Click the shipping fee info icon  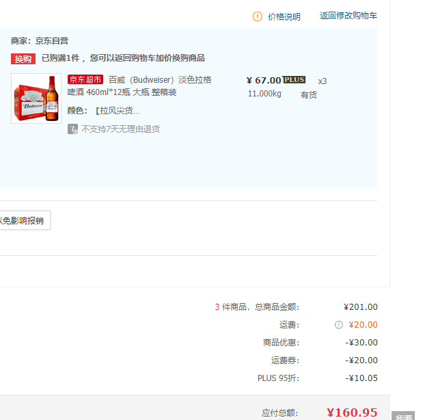coord(339,325)
